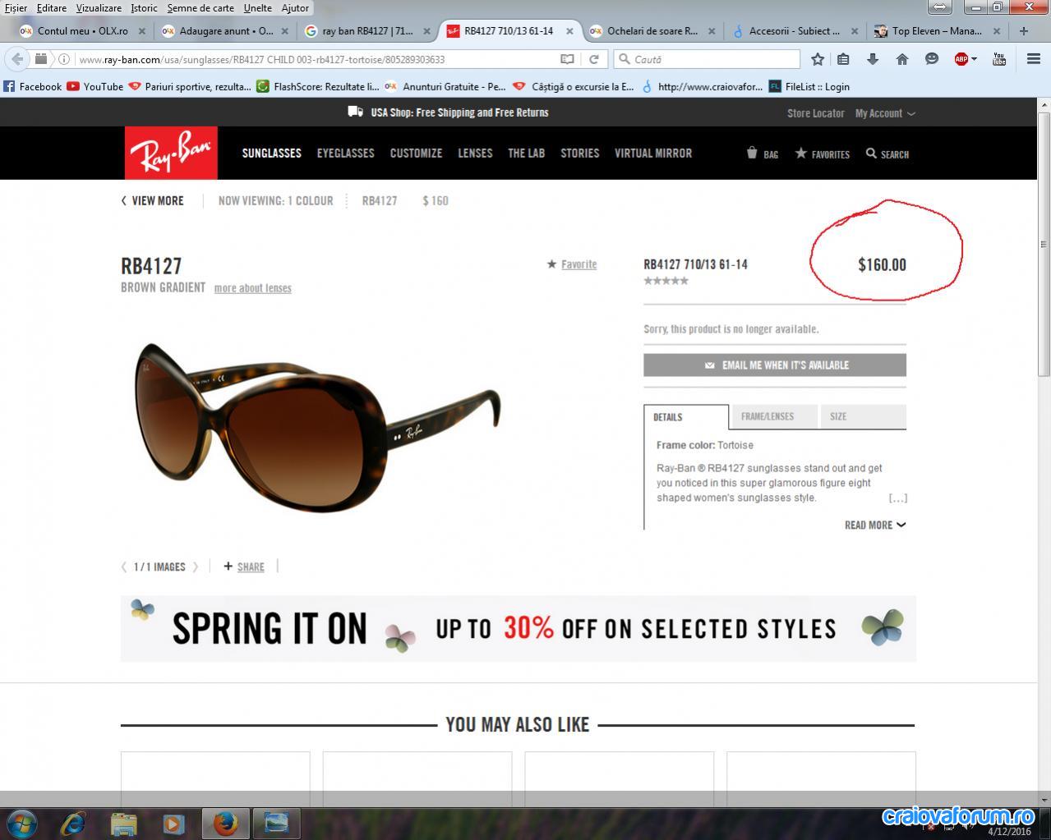Toggle reader view icon in address bar
The image size is (1051, 840).
coord(567,59)
